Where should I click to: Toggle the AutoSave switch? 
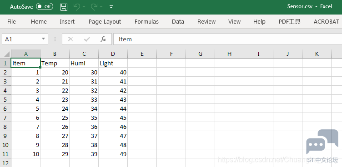tap(45, 6)
